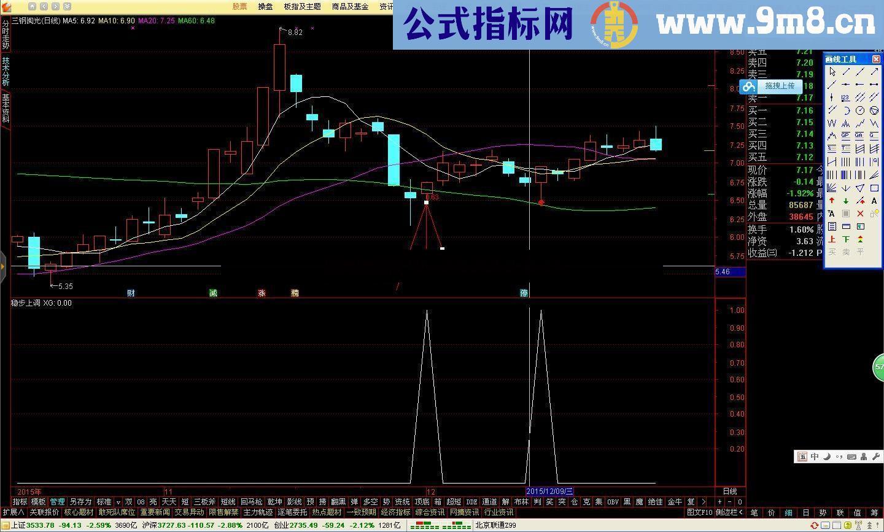Select the text annotation tool marked A
The height and width of the screenshot is (532, 884).
point(874,201)
